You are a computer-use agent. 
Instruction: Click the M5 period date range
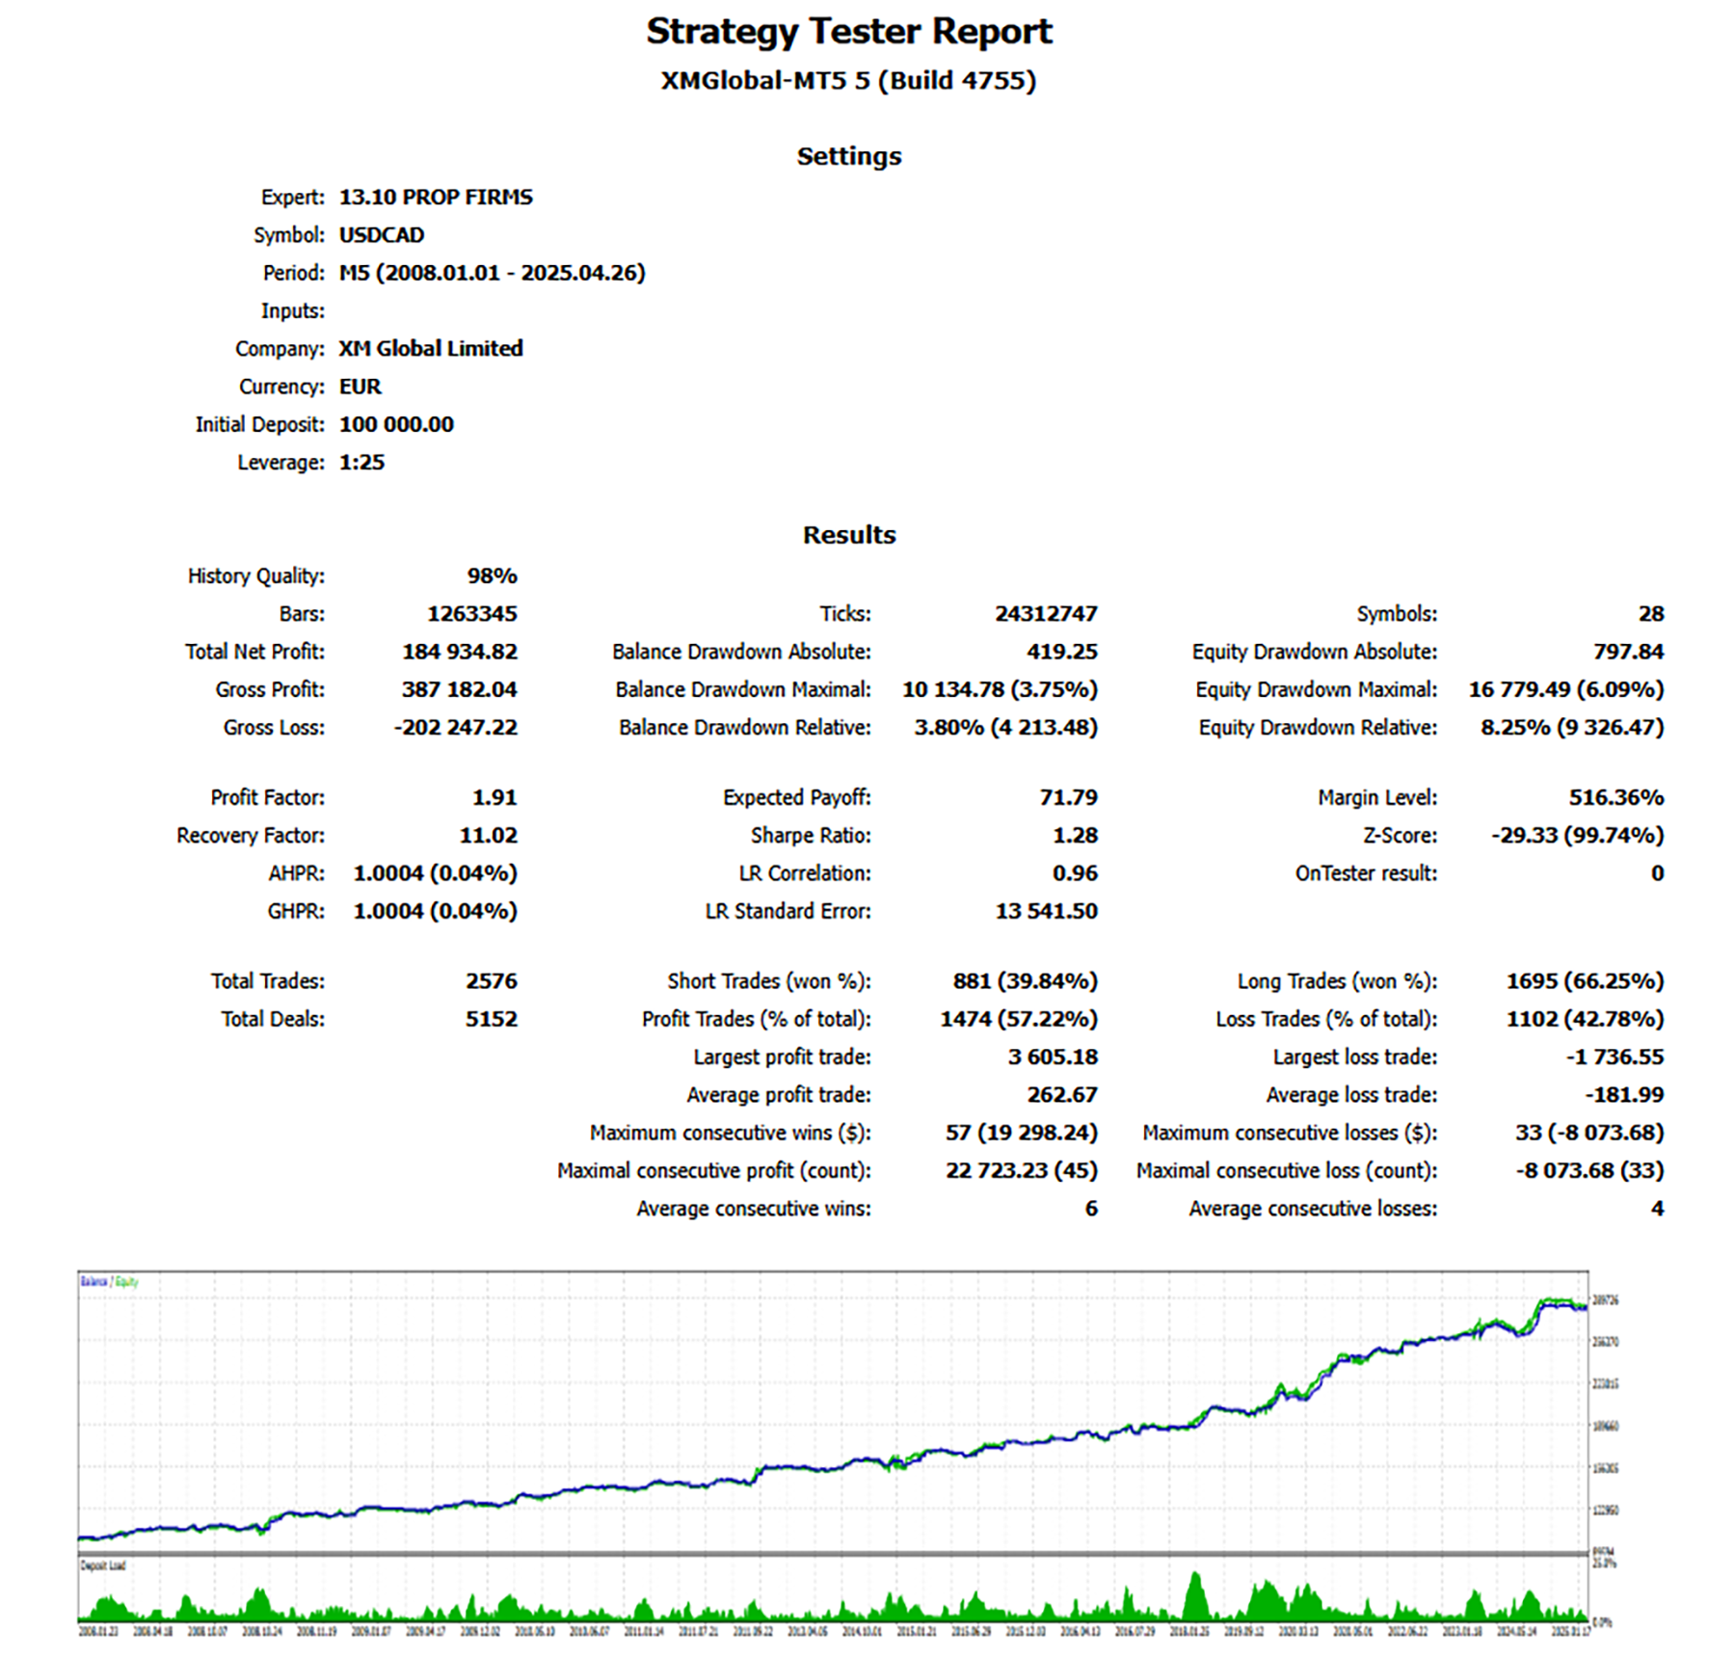tap(492, 273)
